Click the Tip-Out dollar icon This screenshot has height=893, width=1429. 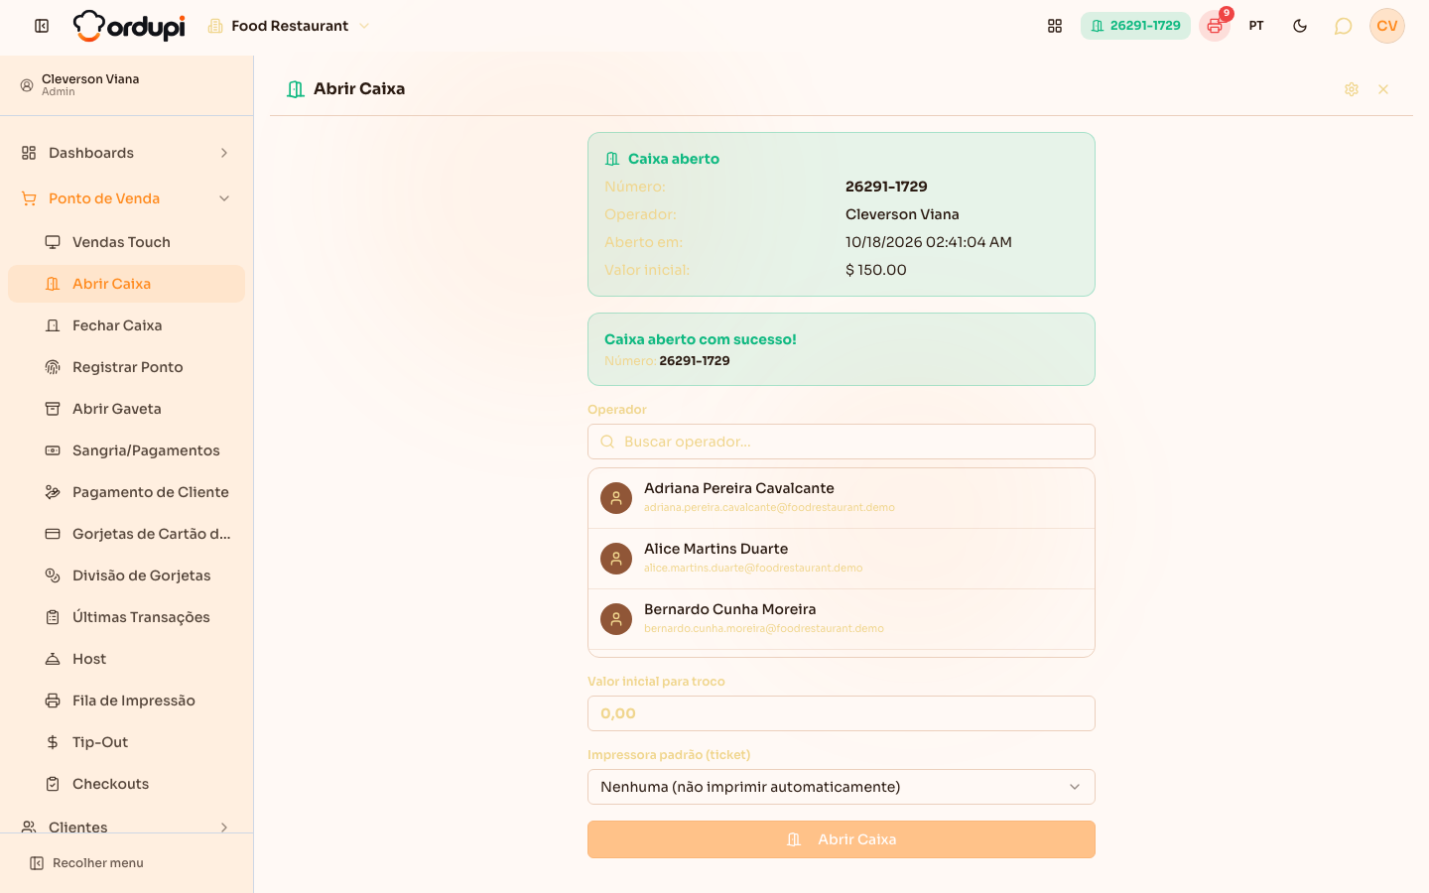coord(53,742)
